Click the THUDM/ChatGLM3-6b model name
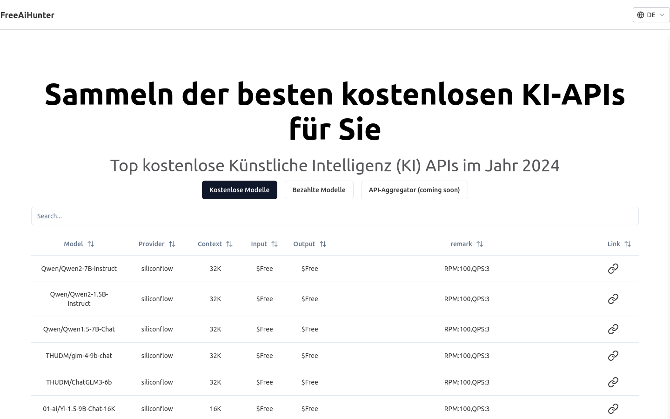This screenshot has width=670, height=419. [x=79, y=382]
